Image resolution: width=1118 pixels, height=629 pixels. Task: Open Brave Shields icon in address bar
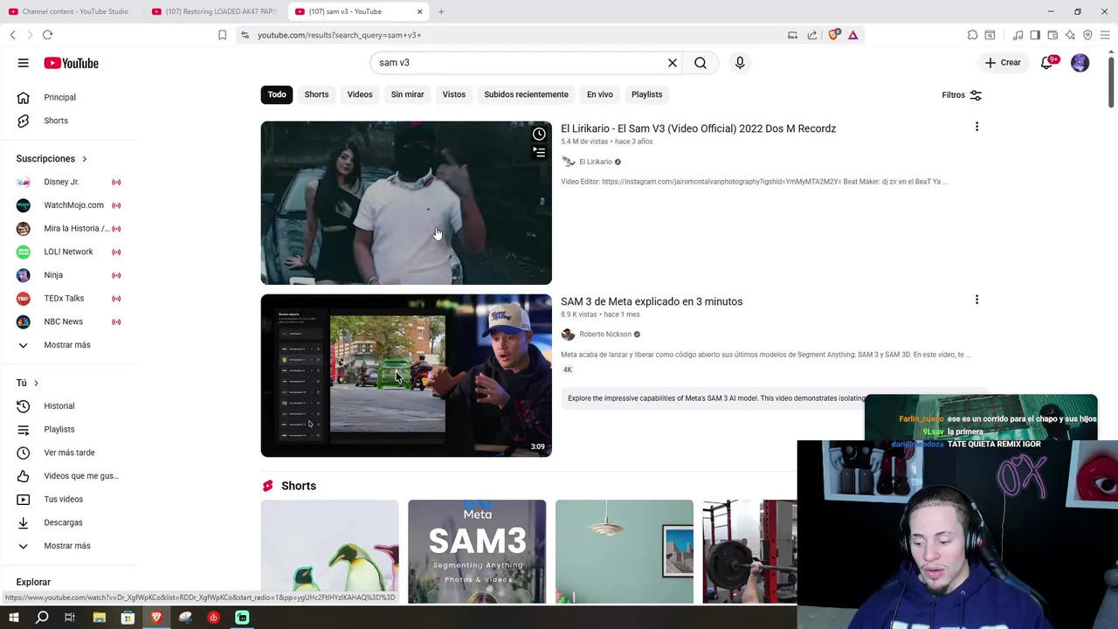[x=834, y=35]
